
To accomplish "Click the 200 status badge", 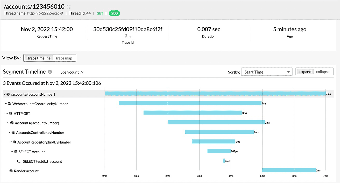I will [x=114, y=13].
